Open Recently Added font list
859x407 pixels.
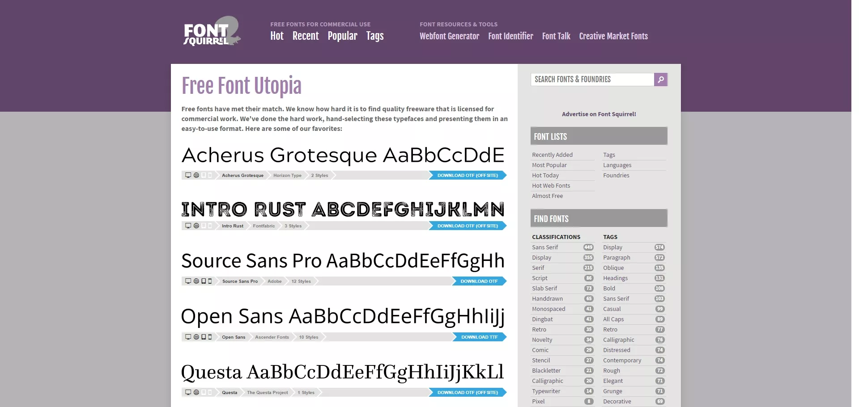(552, 155)
